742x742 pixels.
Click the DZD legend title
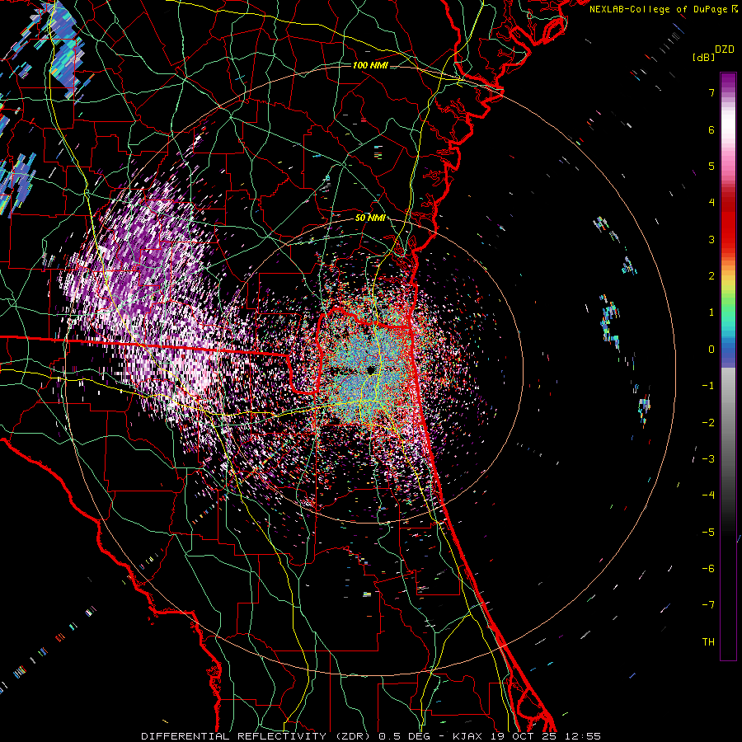coord(724,49)
